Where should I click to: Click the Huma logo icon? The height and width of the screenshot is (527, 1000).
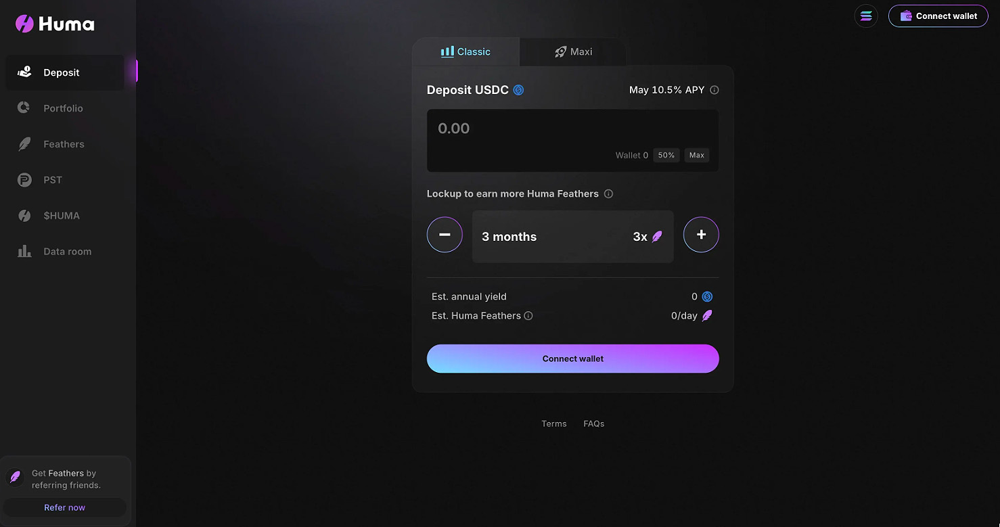(24, 24)
